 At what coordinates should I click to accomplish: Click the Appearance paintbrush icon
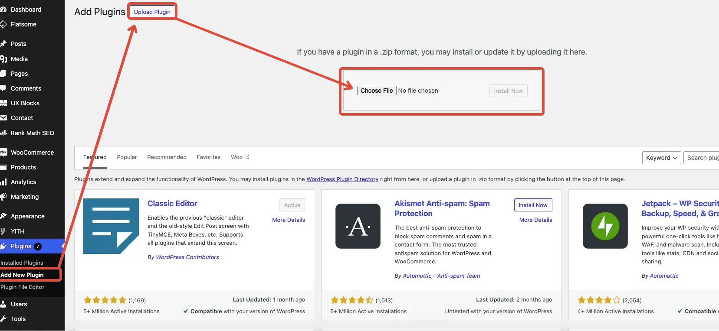3,216
